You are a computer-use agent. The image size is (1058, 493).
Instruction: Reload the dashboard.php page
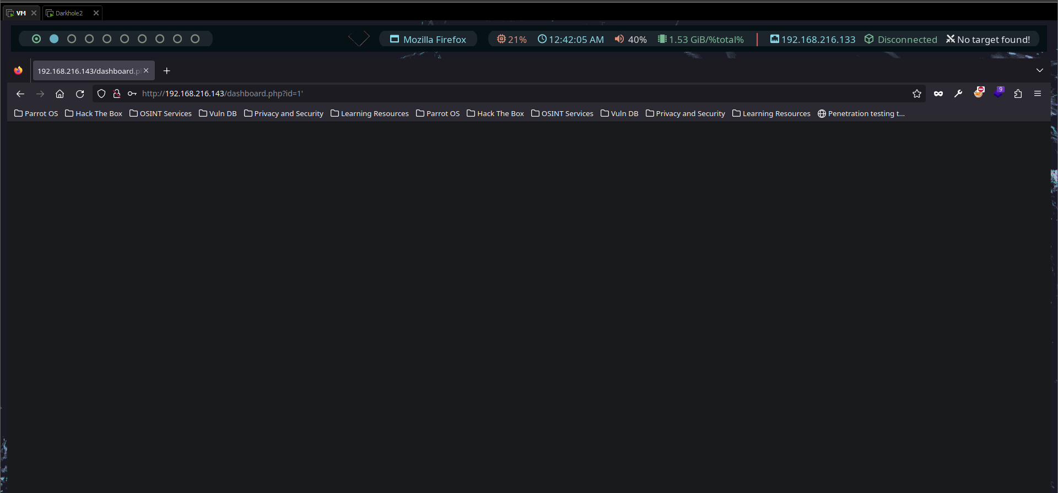point(80,94)
